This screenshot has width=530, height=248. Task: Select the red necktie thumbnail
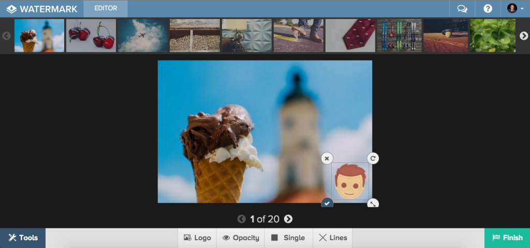tap(350, 36)
